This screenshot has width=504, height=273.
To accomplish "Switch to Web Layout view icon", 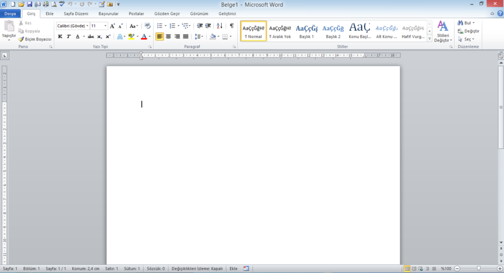I will [421, 269].
